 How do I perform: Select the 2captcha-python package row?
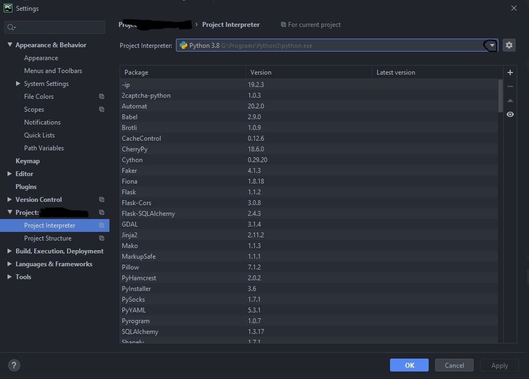pos(308,96)
